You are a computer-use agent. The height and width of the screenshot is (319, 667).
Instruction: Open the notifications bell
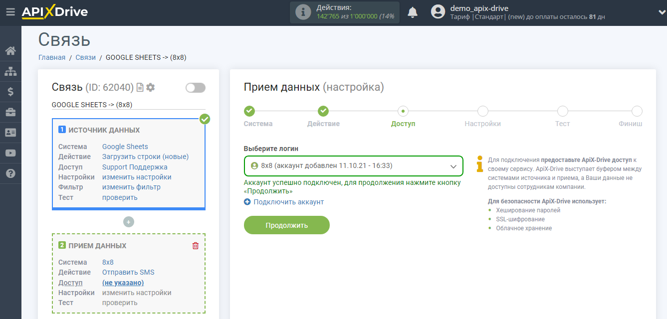pos(413,12)
